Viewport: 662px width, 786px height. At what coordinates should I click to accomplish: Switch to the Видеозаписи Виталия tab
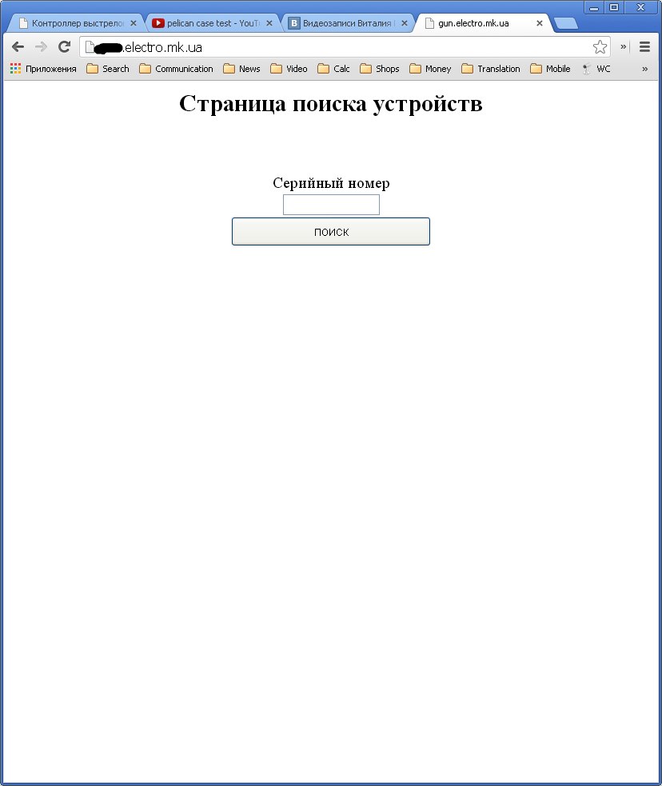344,23
